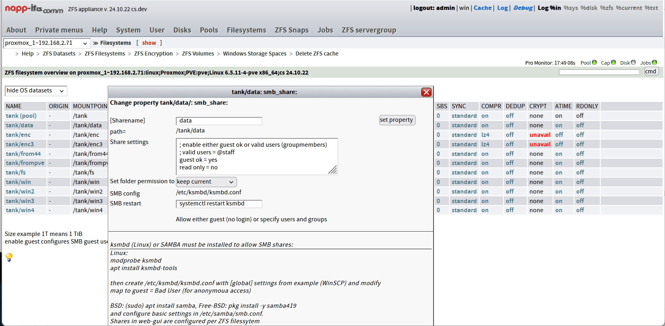Open the ZFS Snaps menu

coord(292,30)
